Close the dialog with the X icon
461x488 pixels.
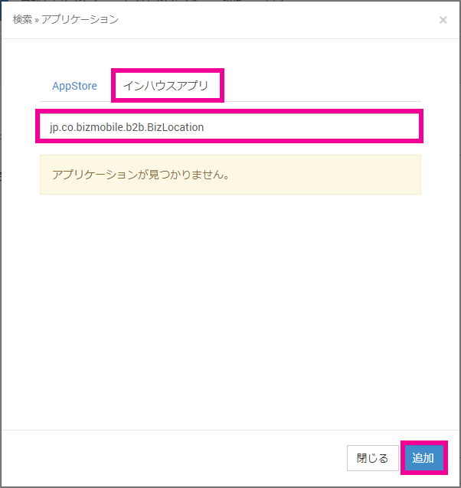(x=443, y=20)
